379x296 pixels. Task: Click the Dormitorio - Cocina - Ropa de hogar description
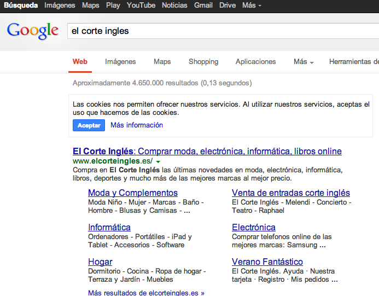(x=147, y=275)
